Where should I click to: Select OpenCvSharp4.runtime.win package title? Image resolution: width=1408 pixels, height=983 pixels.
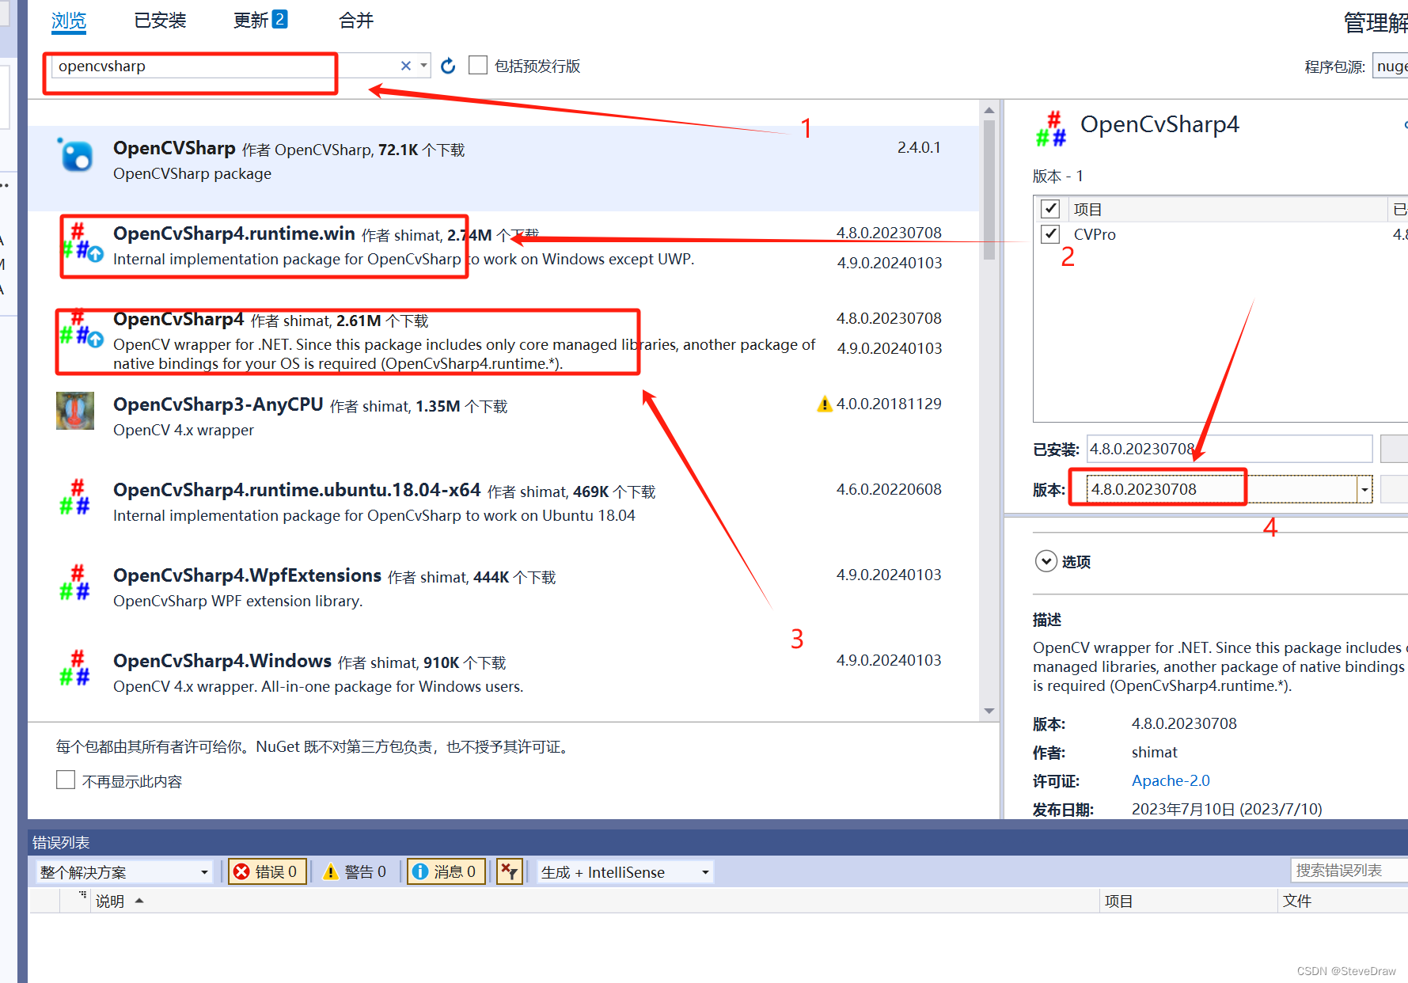pyautogui.click(x=234, y=233)
